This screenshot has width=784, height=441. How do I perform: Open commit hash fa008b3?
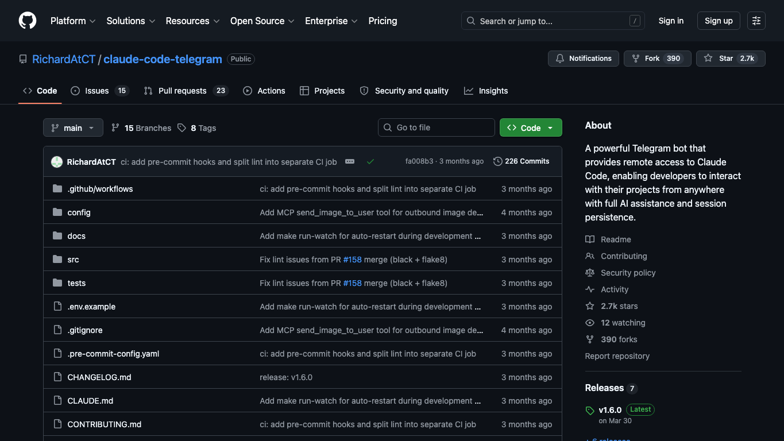419,161
